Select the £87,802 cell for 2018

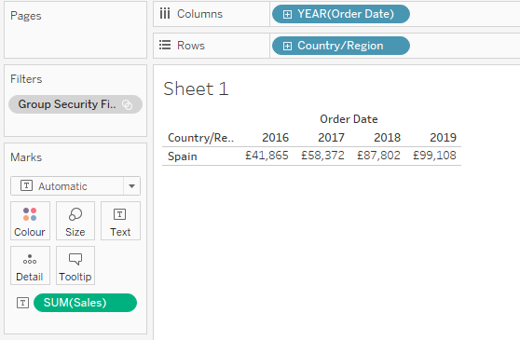[x=378, y=156]
